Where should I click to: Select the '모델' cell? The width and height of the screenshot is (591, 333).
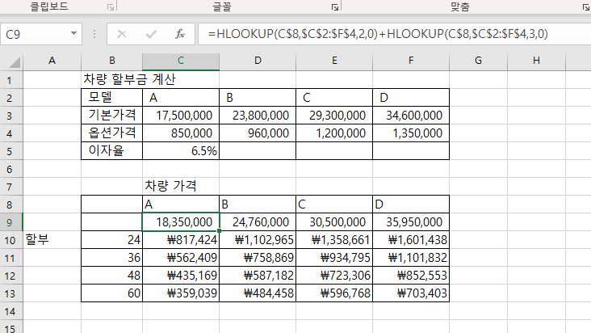click(x=112, y=98)
